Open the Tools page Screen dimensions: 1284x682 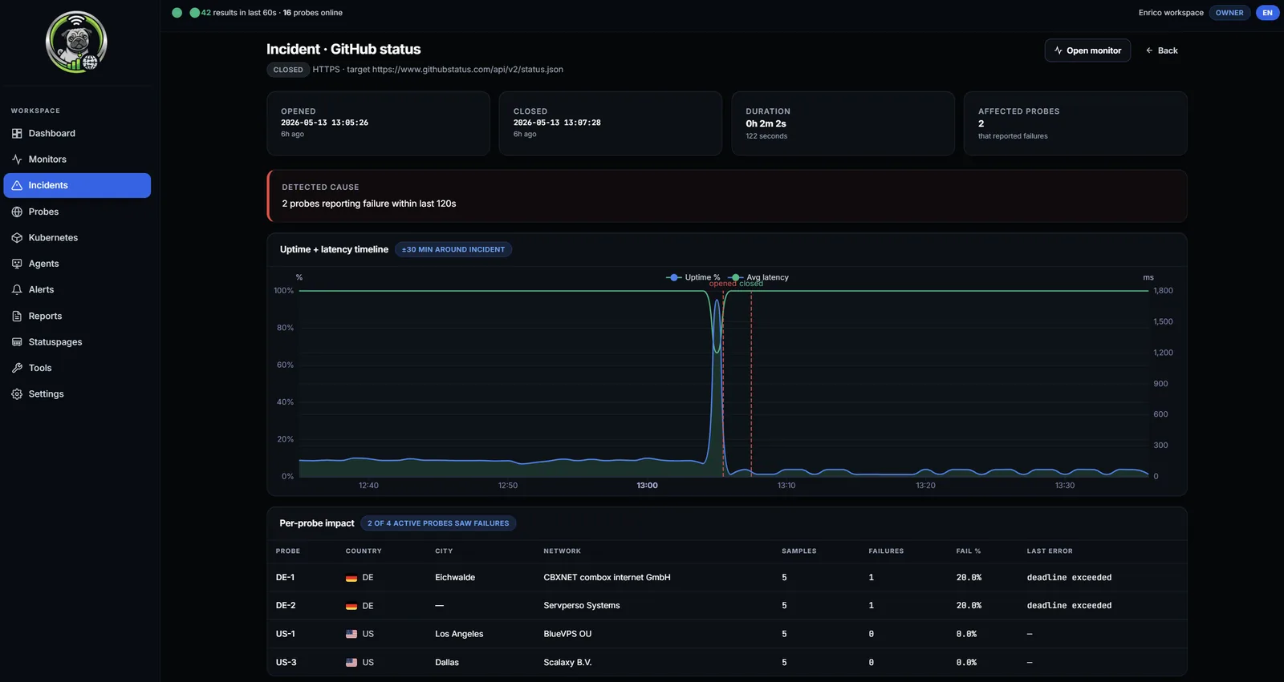click(x=77, y=368)
